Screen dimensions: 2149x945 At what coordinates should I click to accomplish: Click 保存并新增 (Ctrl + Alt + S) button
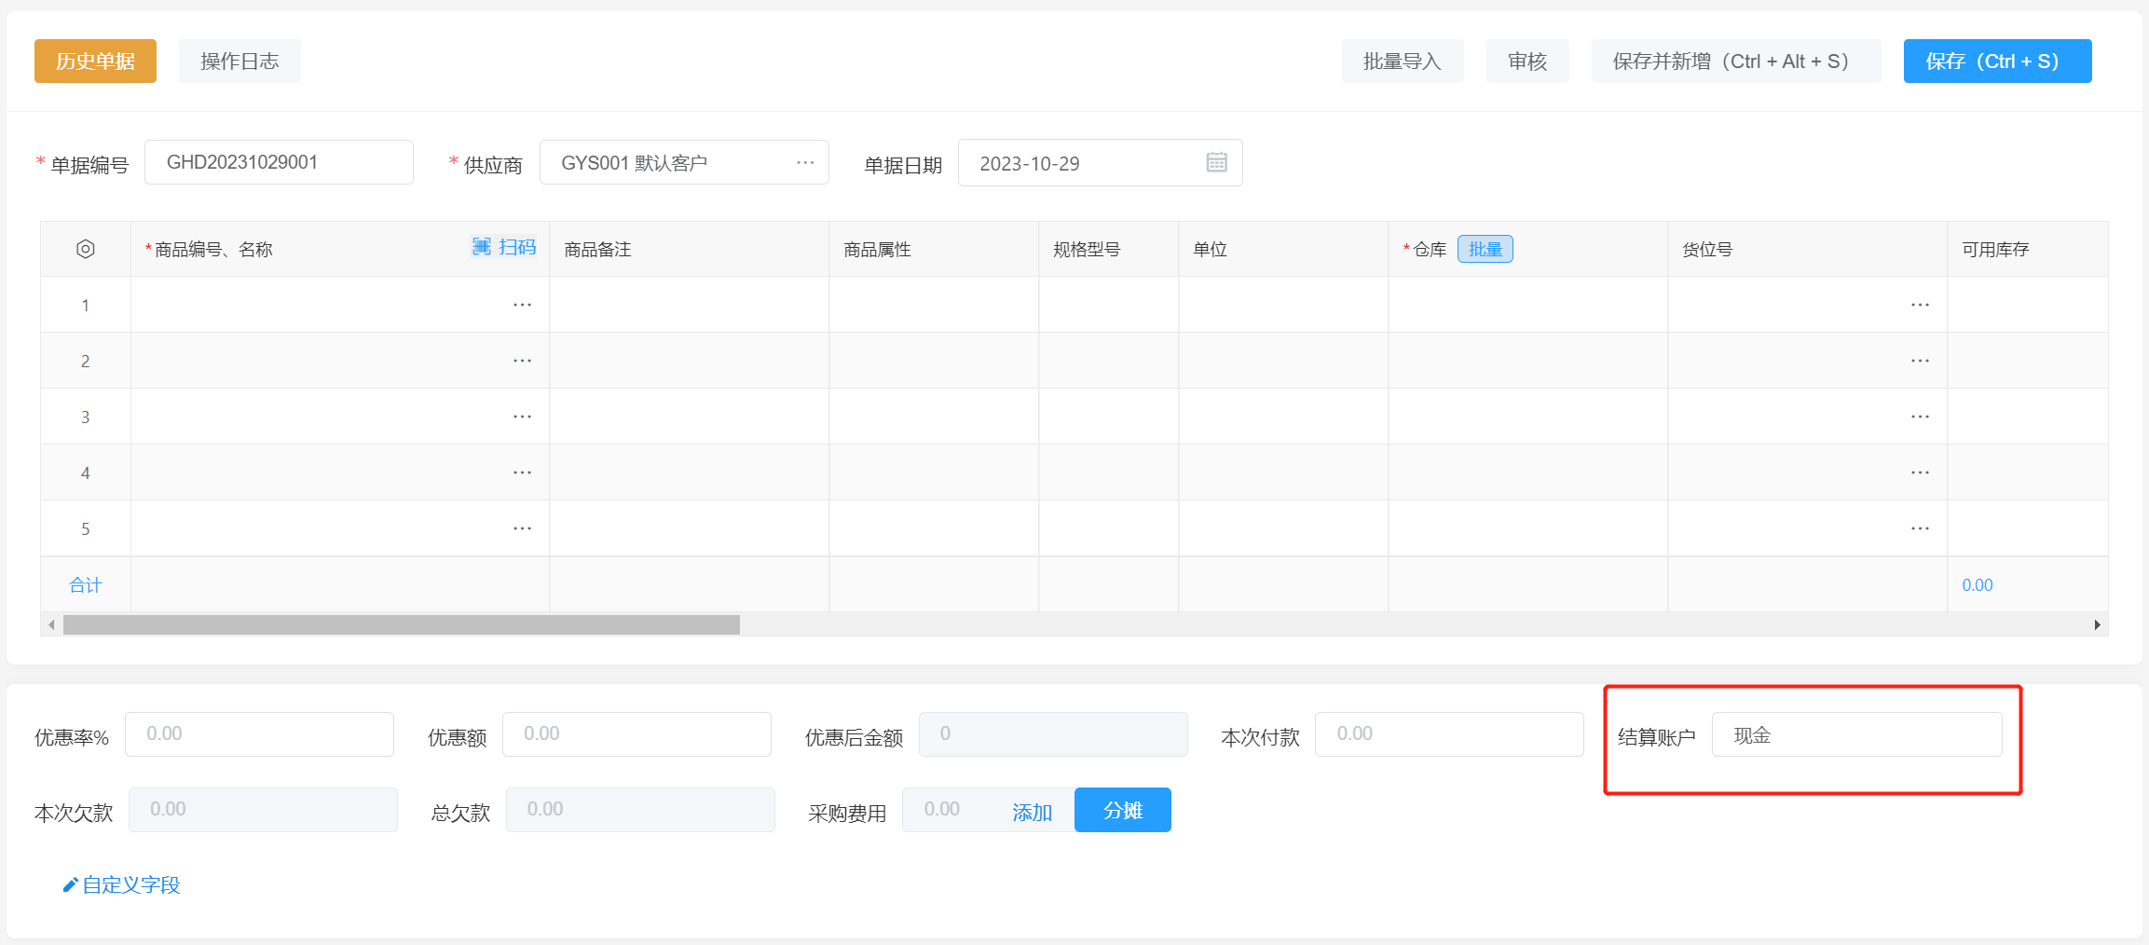click(x=1736, y=61)
